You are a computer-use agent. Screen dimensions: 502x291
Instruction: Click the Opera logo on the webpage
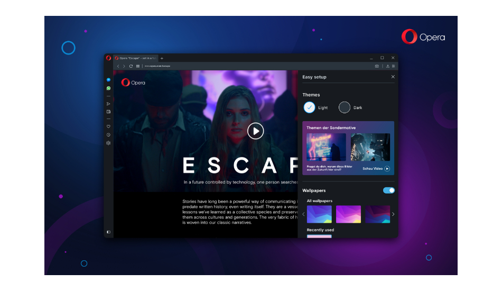point(133,83)
